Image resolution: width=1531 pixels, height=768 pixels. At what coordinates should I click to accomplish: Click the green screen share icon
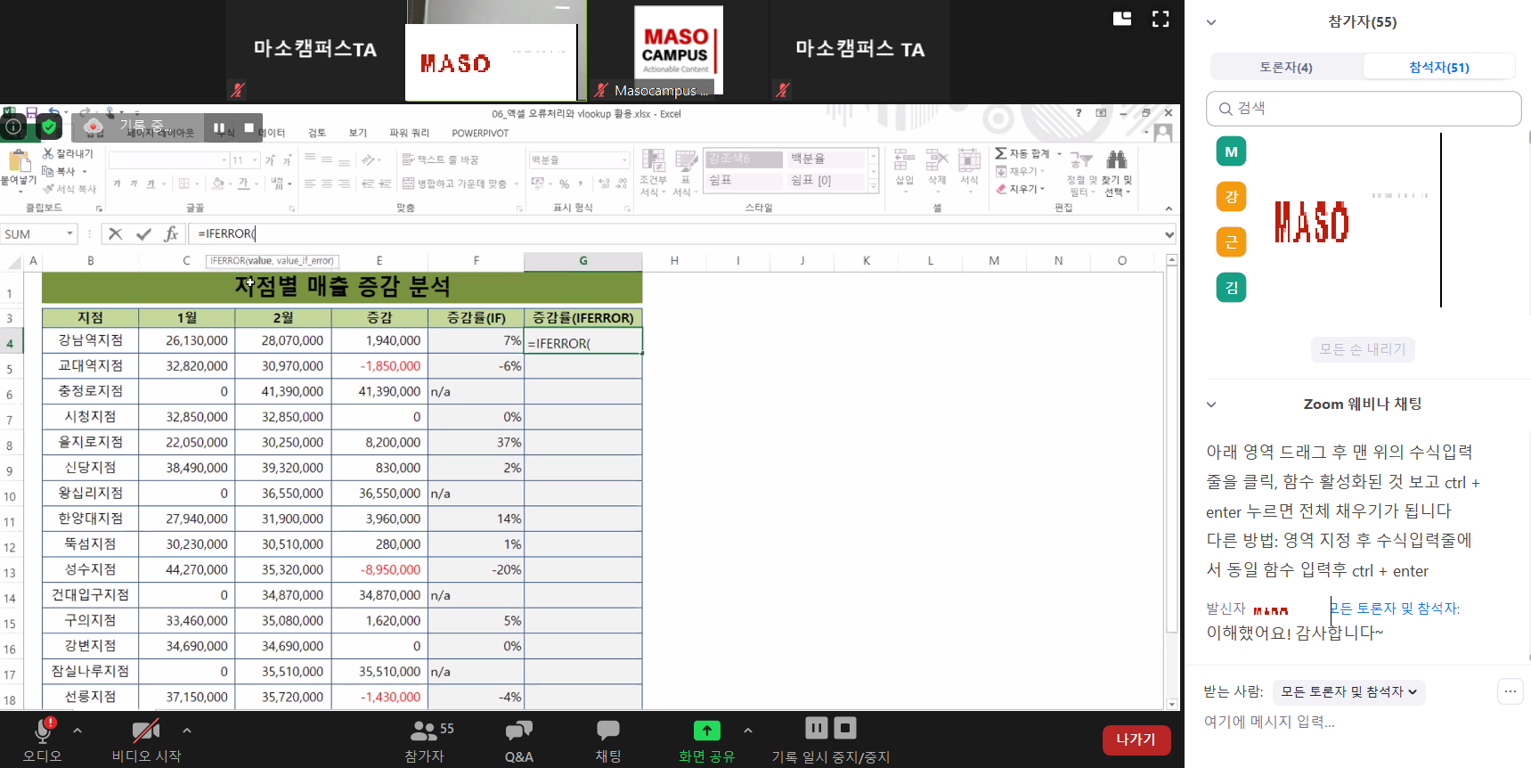point(706,731)
